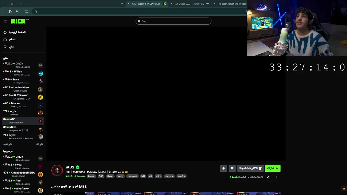The width and height of the screenshot is (347, 195).
Task: Open iNyez Resident Evil 4 Remake channel
Action: [23, 137]
